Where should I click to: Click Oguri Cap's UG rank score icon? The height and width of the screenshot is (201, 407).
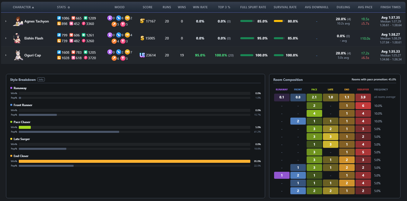click(142, 55)
